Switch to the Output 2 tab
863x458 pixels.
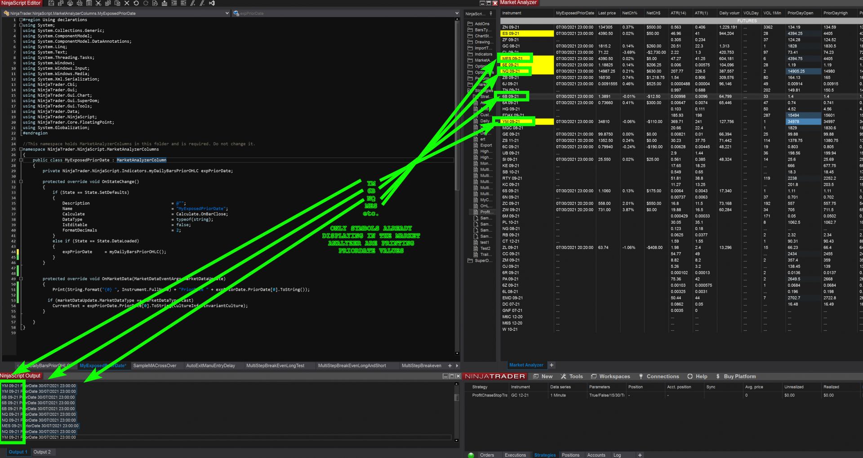[x=42, y=452]
